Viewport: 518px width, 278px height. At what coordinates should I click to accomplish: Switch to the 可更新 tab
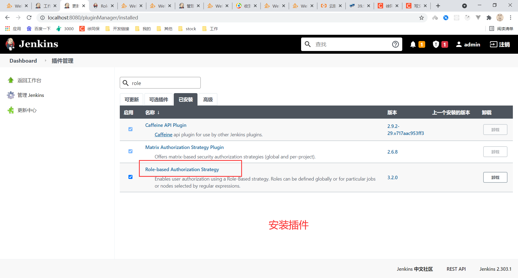click(132, 100)
